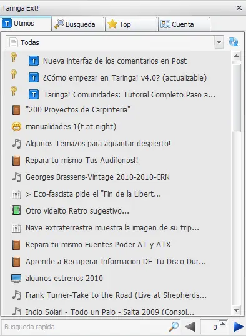Open the Top tab
246x336 pixels.
pyautogui.click(x=131, y=24)
